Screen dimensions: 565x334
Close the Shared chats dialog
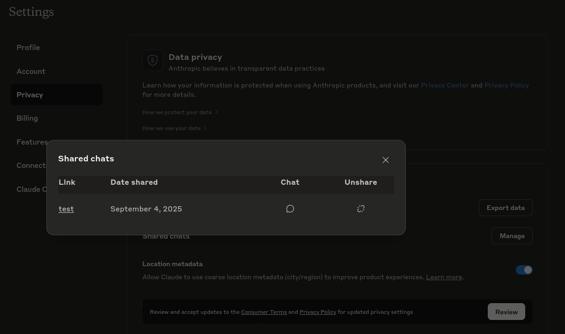tap(385, 160)
